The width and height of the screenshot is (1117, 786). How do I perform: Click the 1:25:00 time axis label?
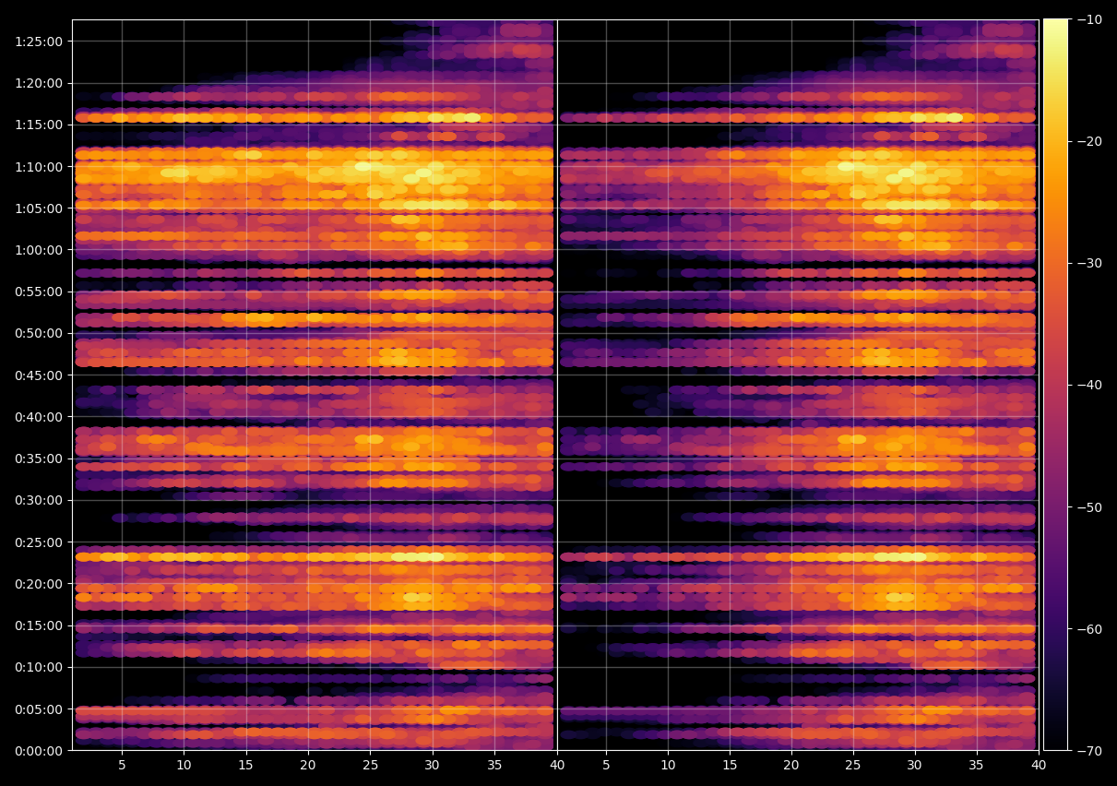[39, 42]
